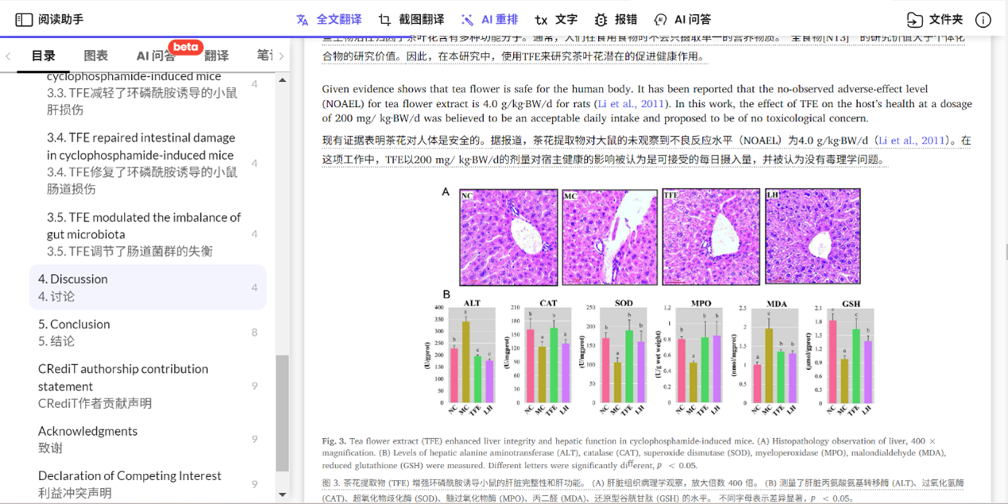The width and height of the screenshot is (1008, 504).
Task: Toggle the 阅读助手 sidebar panel icon
Action: click(24, 19)
